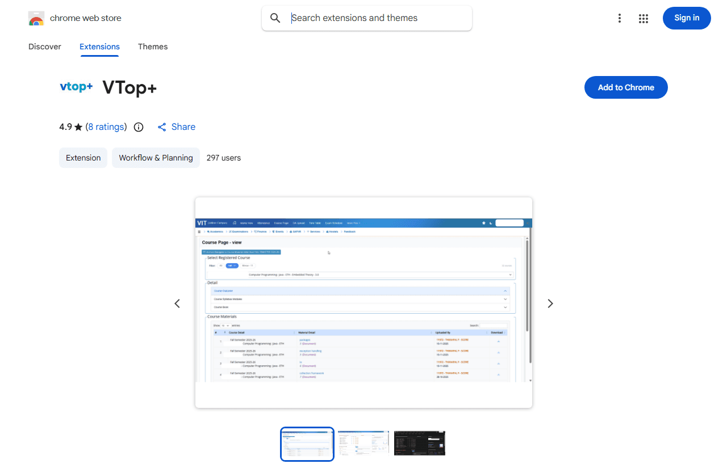
Task: Open the large Course Page preview screenshot
Action: pos(363,302)
